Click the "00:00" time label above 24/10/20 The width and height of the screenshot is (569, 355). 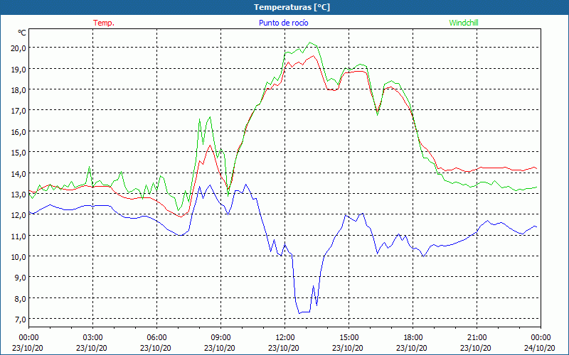coord(541,338)
